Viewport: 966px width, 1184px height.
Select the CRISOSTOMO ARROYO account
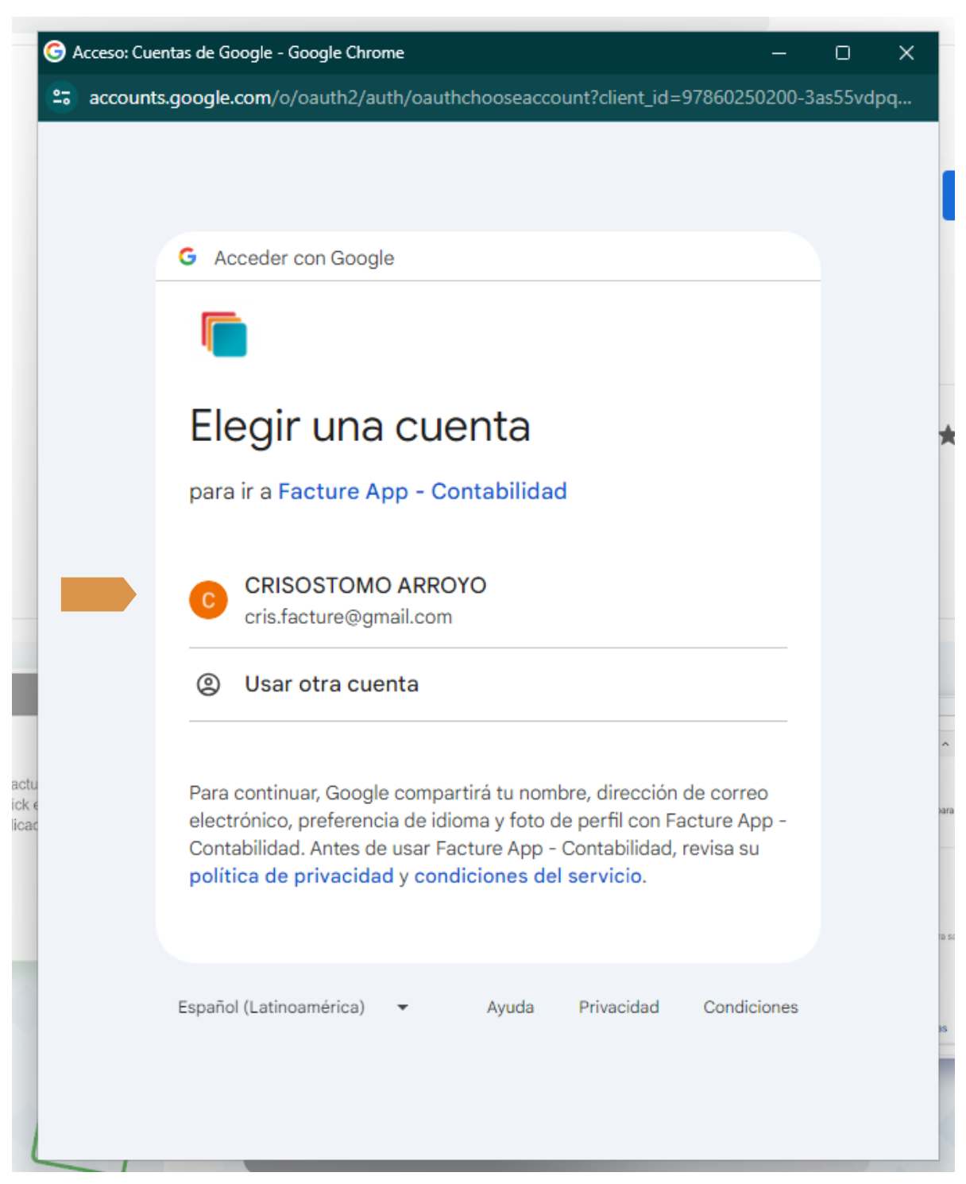tap(365, 599)
